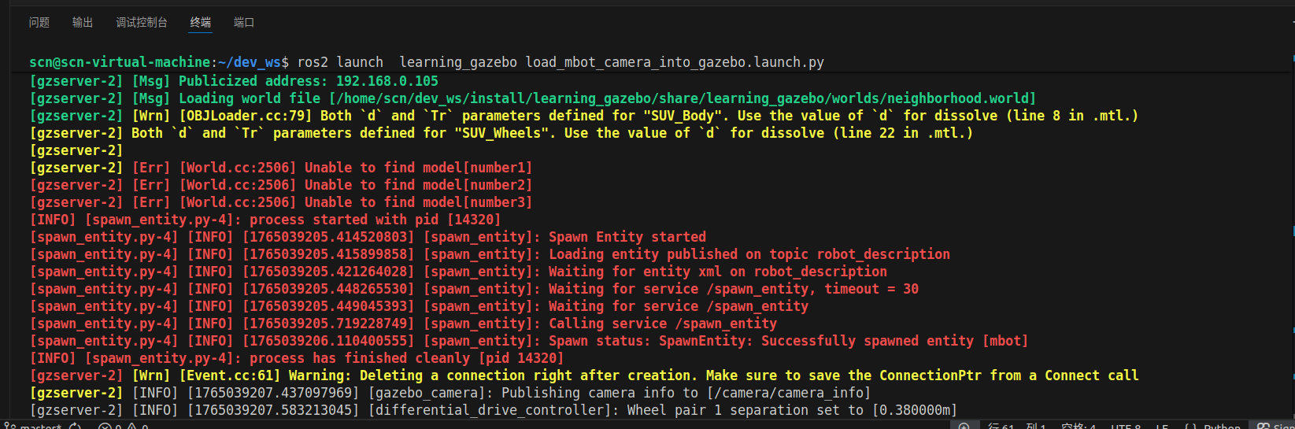Click the Calling service /spawn_entity line
Image resolution: width=1295 pixels, height=429 pixels.
coord(403,324)
